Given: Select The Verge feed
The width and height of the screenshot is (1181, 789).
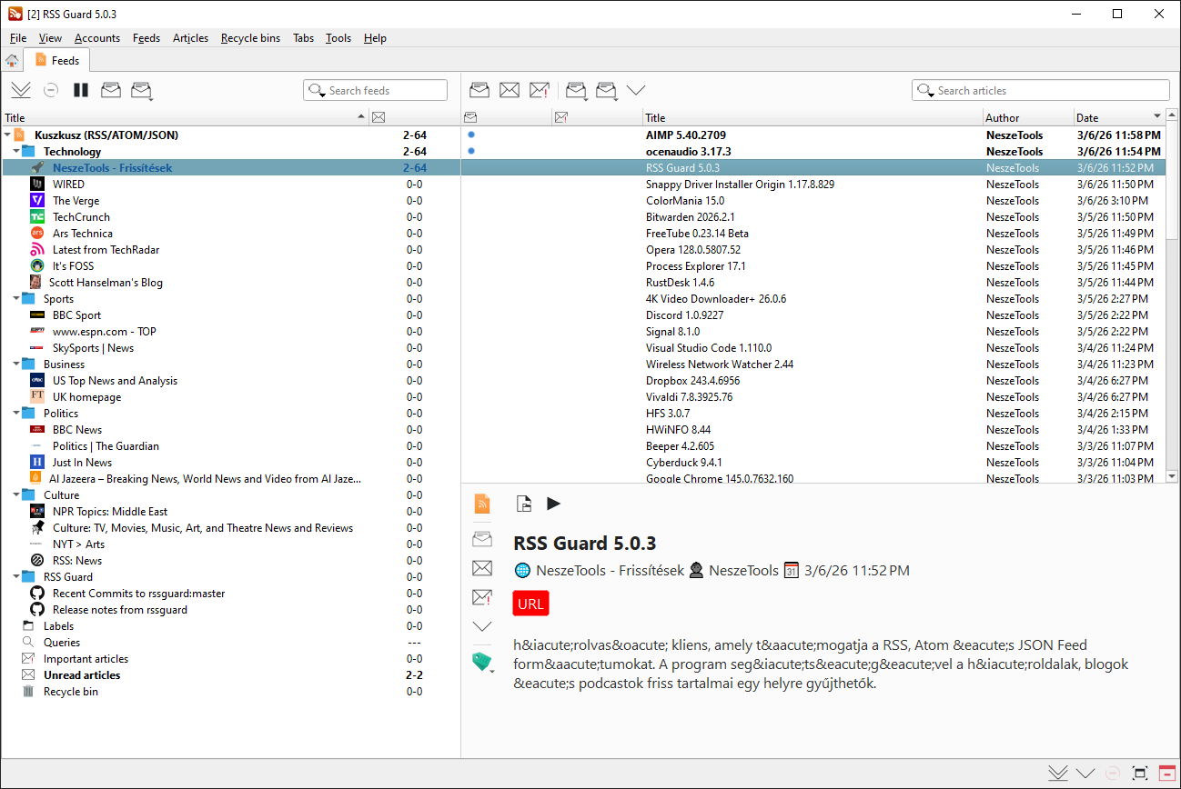Looking at the screenshot, I should coord(76,201).
